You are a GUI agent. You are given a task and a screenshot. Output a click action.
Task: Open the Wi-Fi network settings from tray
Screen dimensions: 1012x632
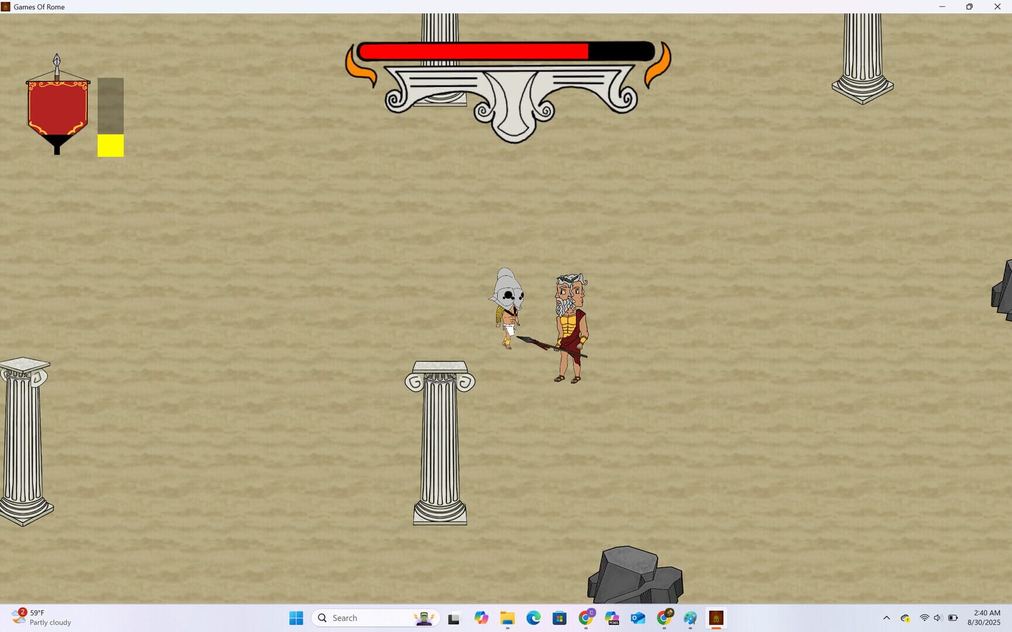(x=924, y=617)
